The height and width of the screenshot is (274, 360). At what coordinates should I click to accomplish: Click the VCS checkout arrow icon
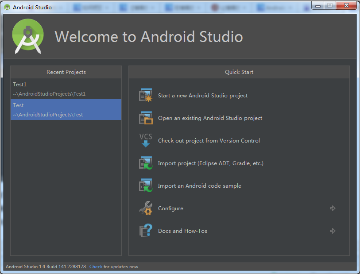coord(146,141)
